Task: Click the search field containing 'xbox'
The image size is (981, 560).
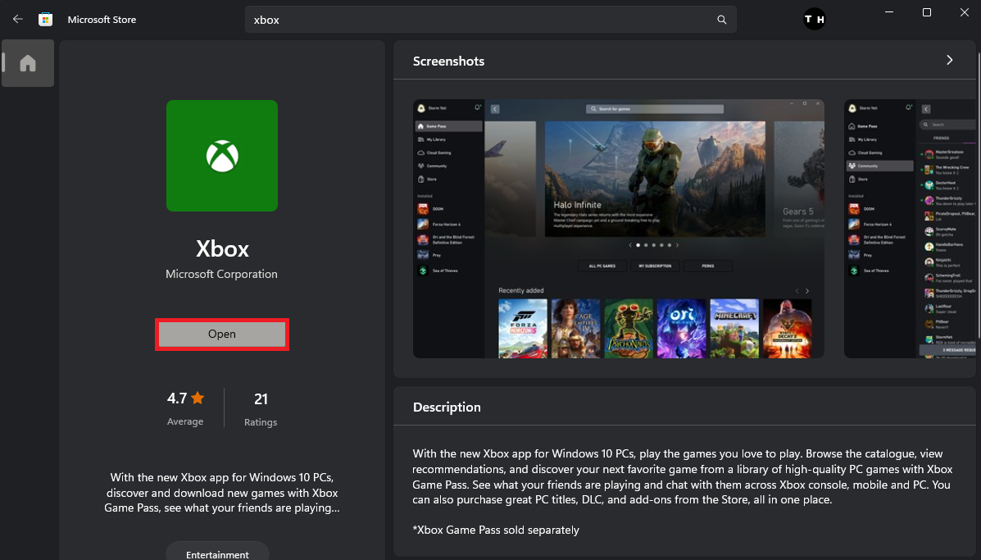Action: pyautogui.click(x=490, y=19)
